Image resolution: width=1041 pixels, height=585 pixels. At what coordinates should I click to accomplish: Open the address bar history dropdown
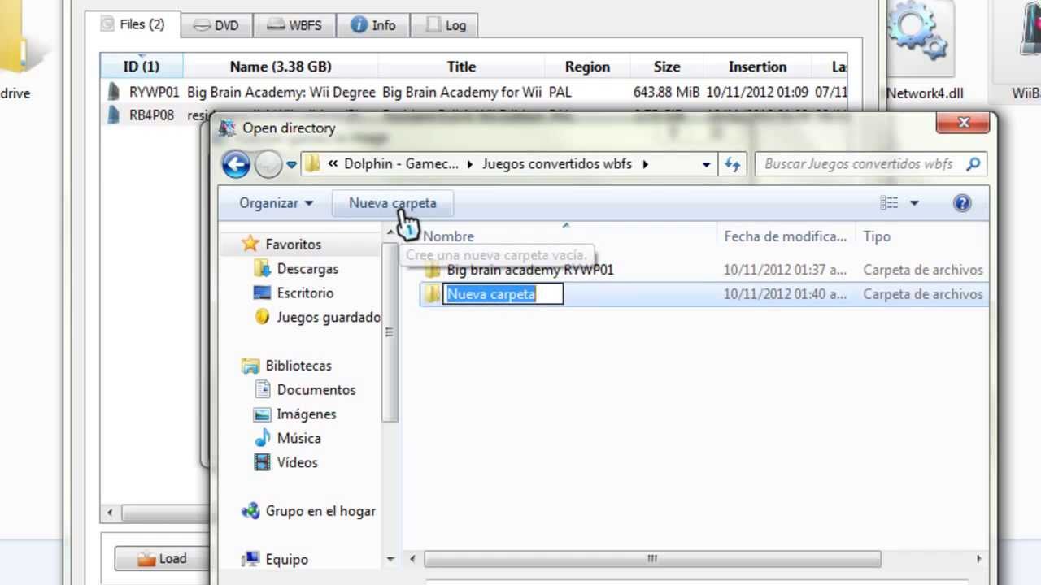(706, 164)
